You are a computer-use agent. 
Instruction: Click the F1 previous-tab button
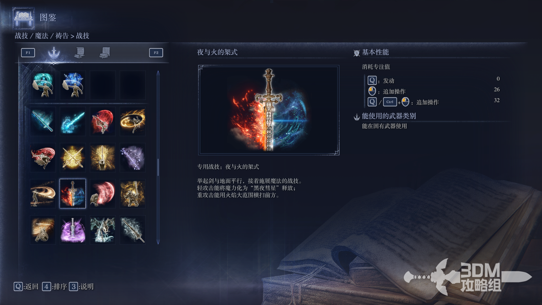[x=28, y=53]
